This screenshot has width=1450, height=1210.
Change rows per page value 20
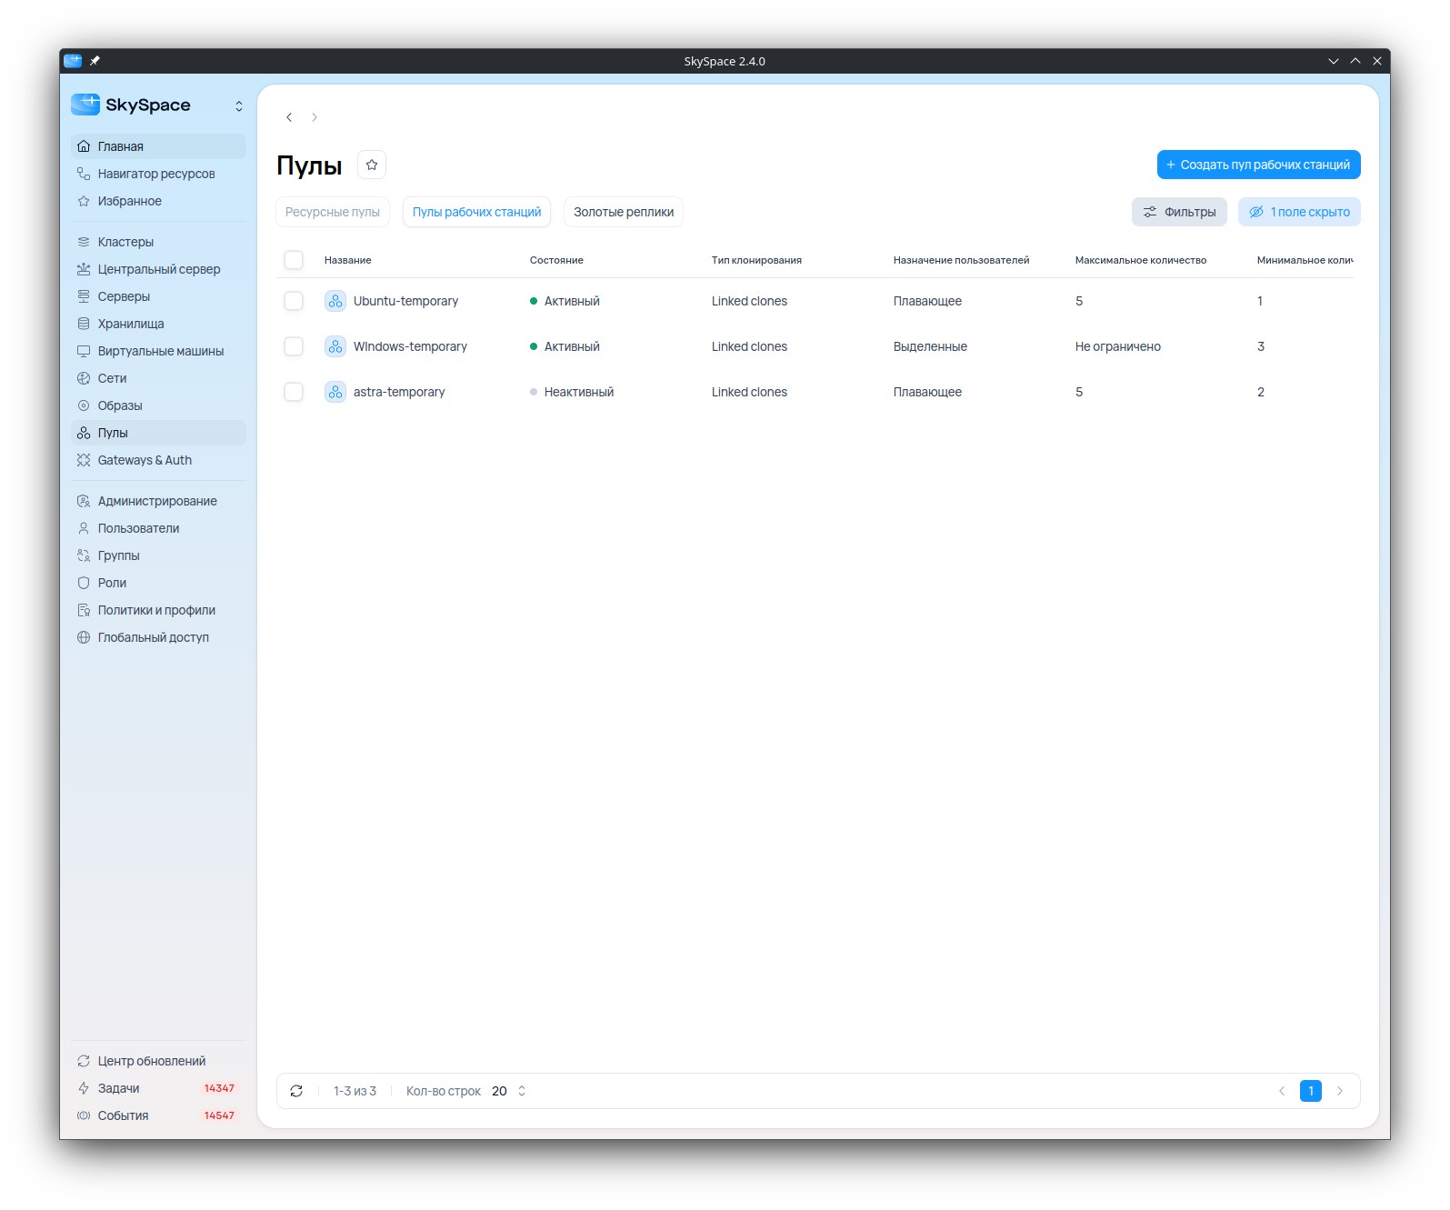coord(509,1091)
